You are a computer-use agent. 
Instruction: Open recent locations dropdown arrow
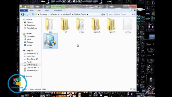[x=30, y=14]
